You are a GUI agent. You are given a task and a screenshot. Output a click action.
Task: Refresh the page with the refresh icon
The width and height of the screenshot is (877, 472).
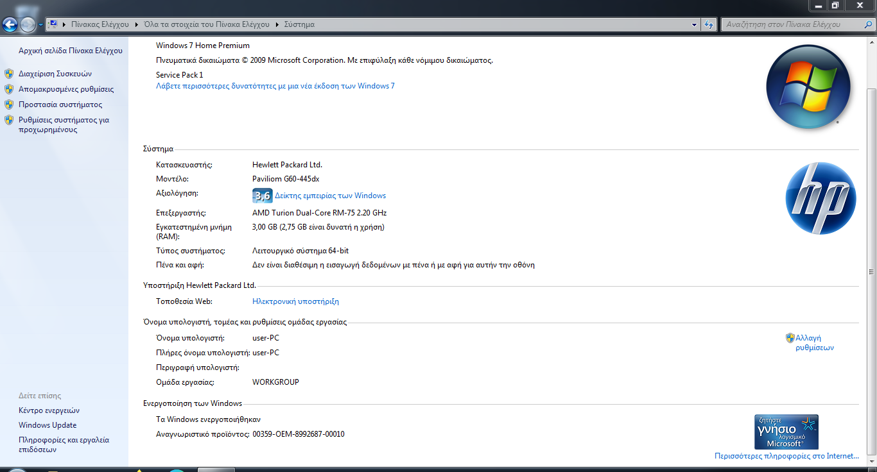click(708, 24)
